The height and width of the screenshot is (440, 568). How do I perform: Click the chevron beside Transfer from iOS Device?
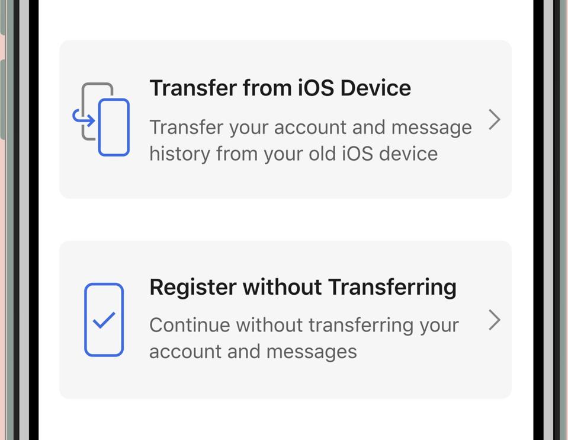[x=495, y=120]
